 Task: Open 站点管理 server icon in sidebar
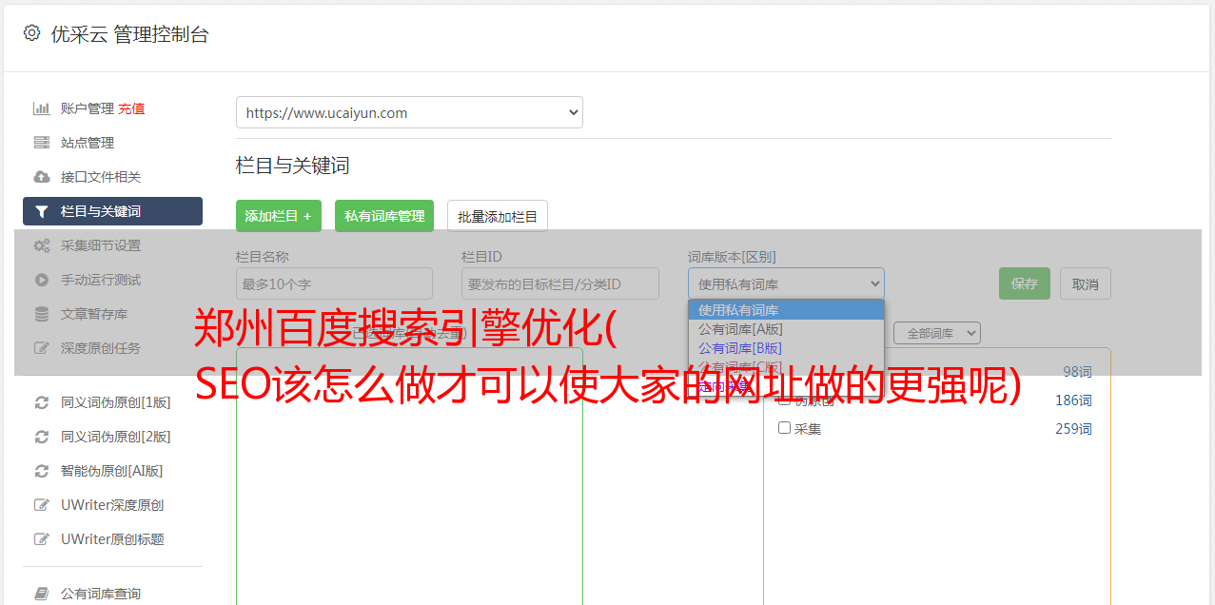pyautogui.click(x=41, y=143)
